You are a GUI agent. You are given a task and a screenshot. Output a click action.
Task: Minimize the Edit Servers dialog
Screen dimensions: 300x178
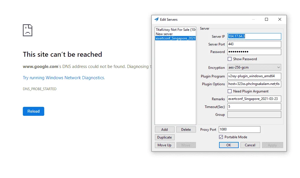click(253, 19)
